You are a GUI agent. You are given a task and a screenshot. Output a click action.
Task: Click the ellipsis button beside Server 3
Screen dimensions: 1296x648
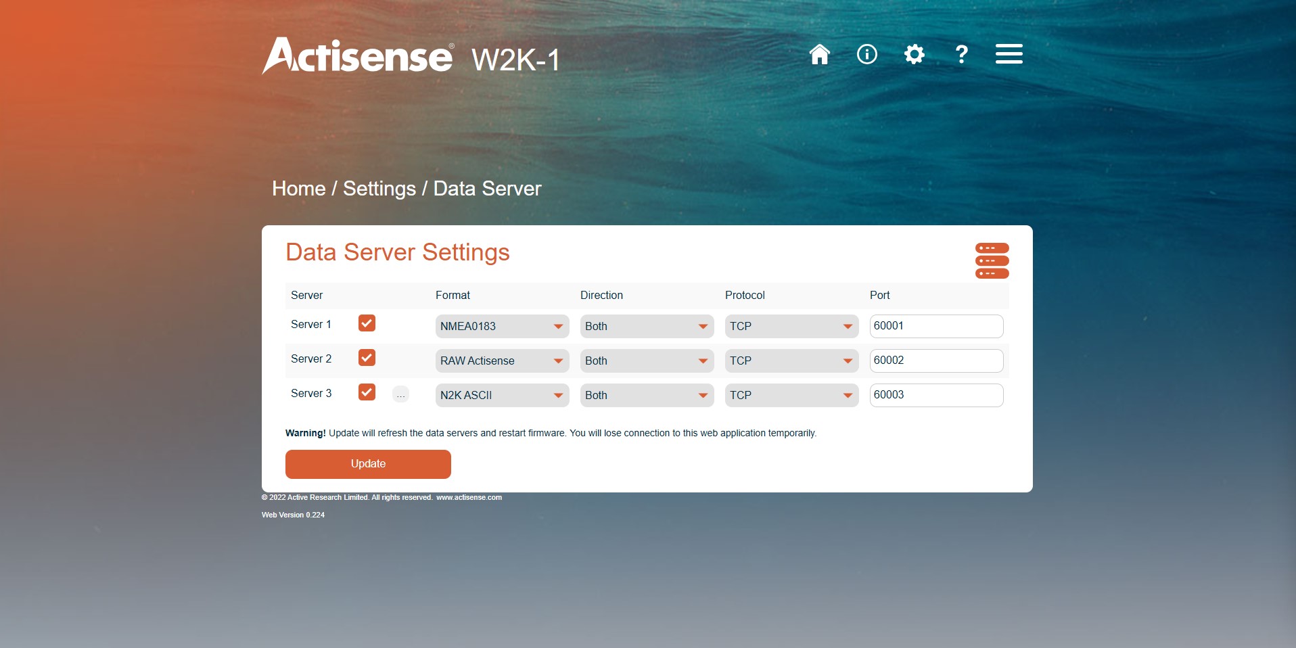pyautogui.click(x=400, y=394)
